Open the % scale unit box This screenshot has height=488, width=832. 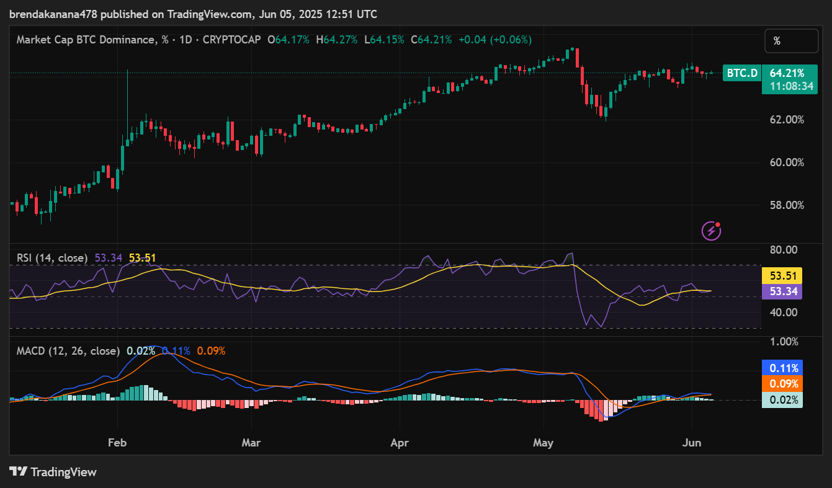point(791,41)
